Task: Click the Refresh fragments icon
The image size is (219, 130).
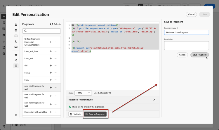Action: pyautogui.click(x=51, y=24)
